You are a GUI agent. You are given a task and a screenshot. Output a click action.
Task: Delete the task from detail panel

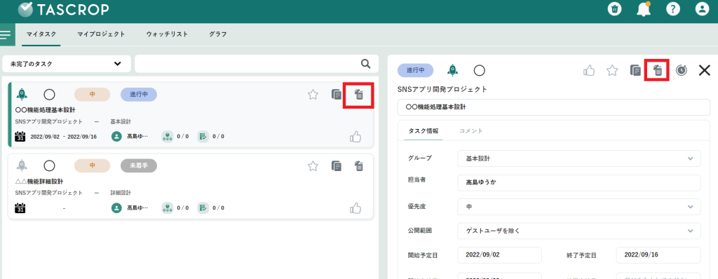[658, 70]
